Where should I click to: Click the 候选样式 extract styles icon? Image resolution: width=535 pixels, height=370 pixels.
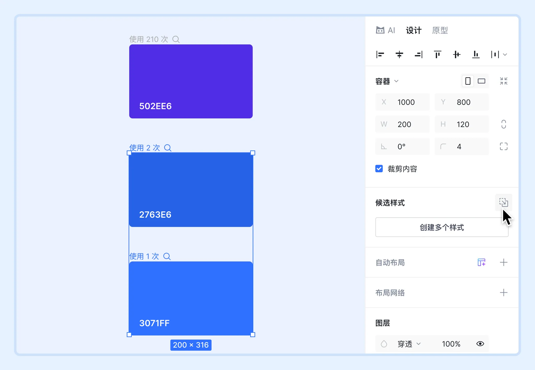click(x=504, y=202)
